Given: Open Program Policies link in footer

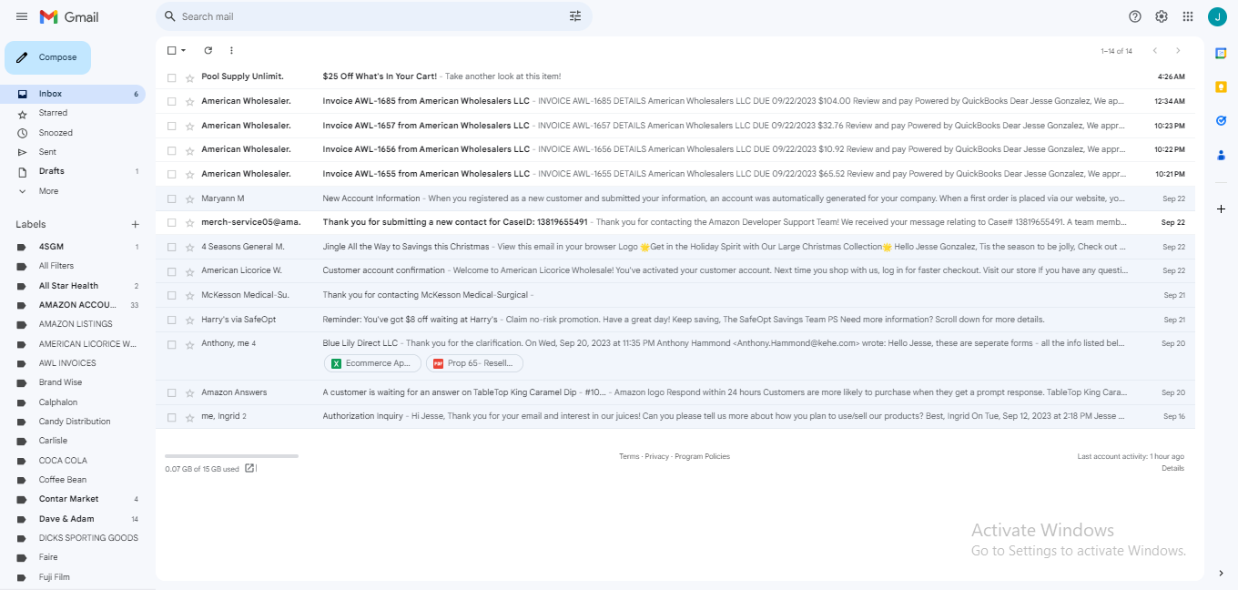Looking at the screenshot, I should [x=702, y=456].
